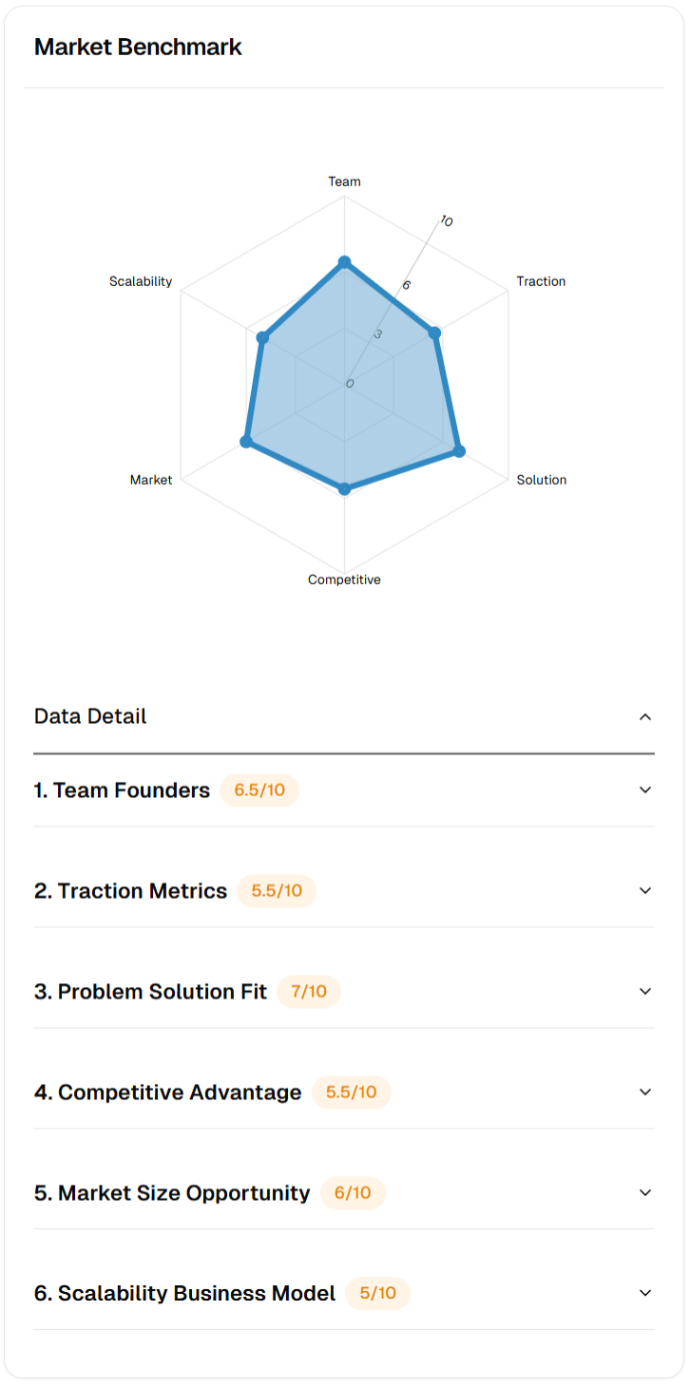Click the Traction data point on radar
Image resolution: width=690 pixels, height=1387 pixels.
(x=434, y=332)
